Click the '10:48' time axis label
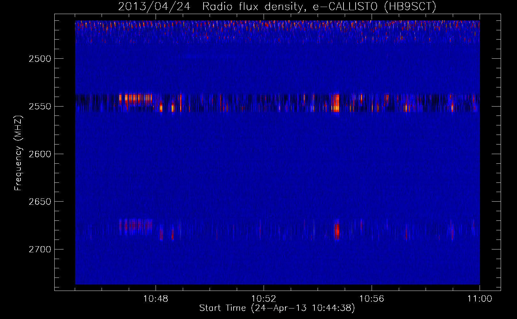The width and height of the screenshot is (517, 319). pyautogui.click(x=156, y=299)
